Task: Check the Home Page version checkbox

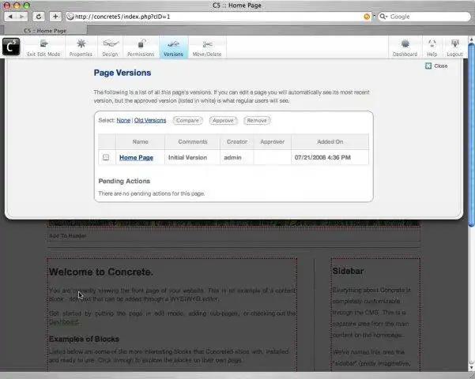Action: pyautogui.click(x=106, y=157)
